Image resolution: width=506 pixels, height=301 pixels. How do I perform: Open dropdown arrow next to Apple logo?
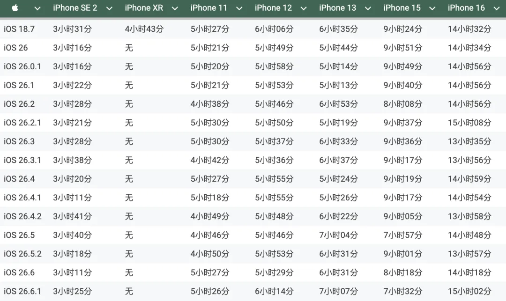pyautogui.click(x=37, y=8)
